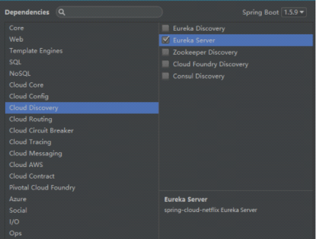This screenshot has height=239, width=317.
Task: Select the Core category
Action: 82,28
